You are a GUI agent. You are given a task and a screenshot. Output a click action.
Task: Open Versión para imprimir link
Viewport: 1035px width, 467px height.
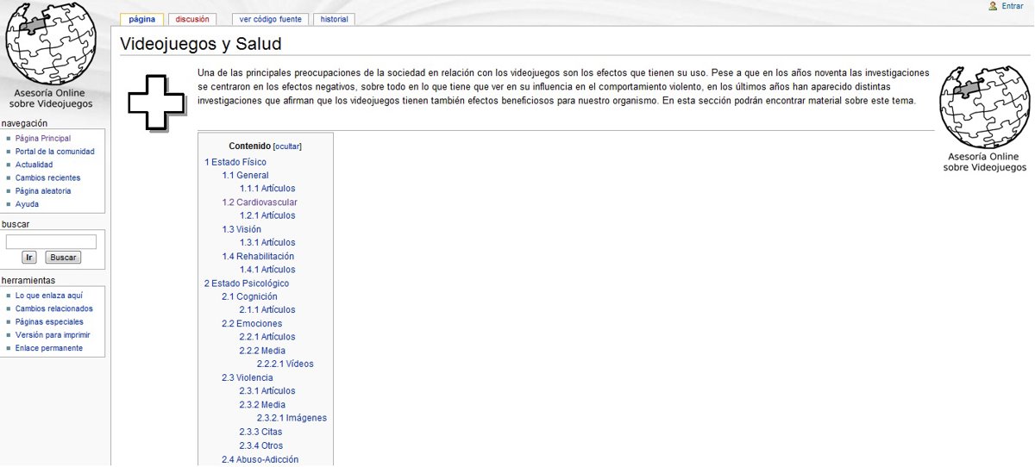pyautogui.click(x=53, y=335)
